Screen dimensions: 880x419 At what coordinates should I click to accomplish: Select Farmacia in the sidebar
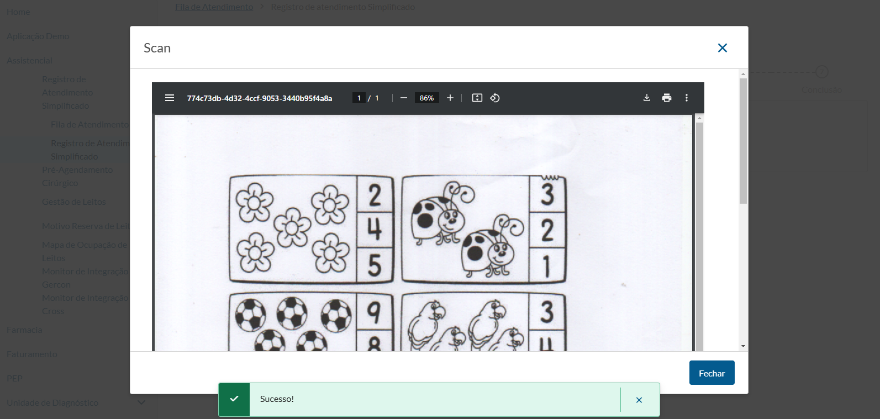pyautogui.click(x=24, y=330)
